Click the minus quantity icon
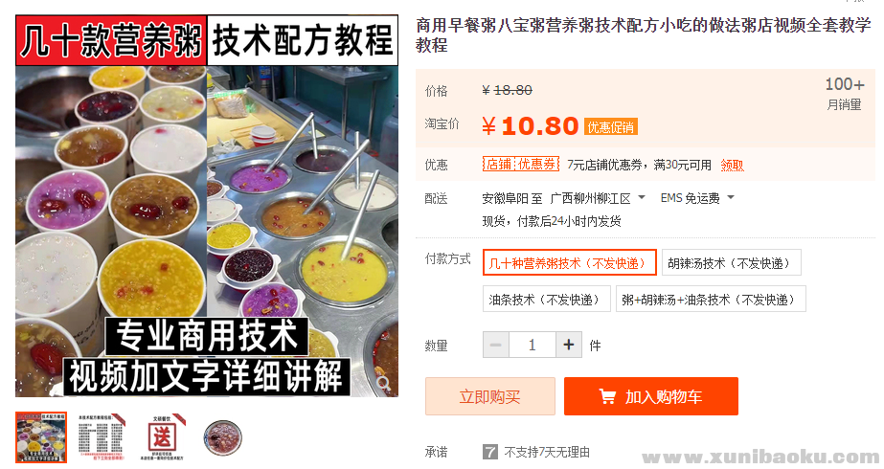Screen dimensions: 884x469 (x=496, y=345)
